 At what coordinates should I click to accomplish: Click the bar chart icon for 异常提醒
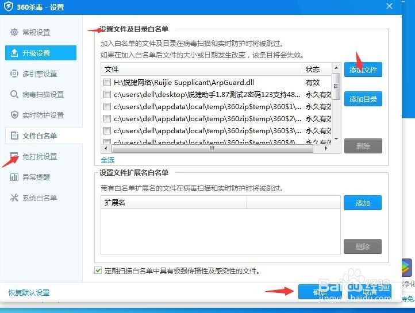[14, 177]
